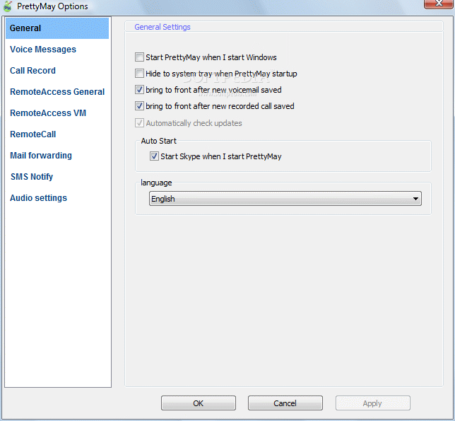Open the Voice Messages settings page
The width and height of the screenshot is (455, 421).
pos(43,50)
